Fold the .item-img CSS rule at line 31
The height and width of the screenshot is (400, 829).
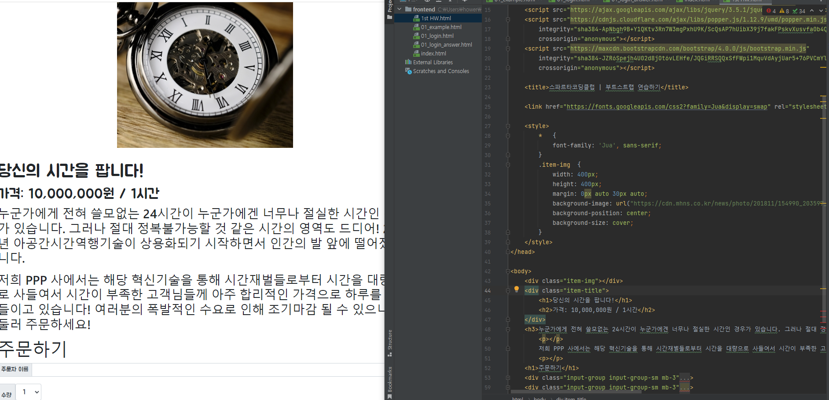[508, 165]
